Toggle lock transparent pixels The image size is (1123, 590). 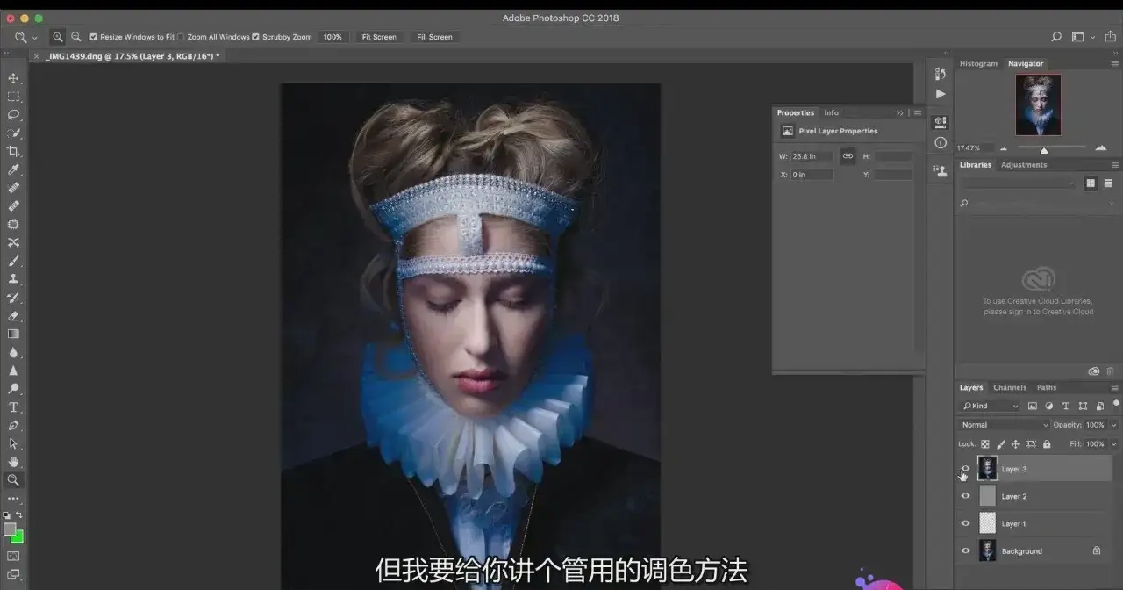coord(985,444)
